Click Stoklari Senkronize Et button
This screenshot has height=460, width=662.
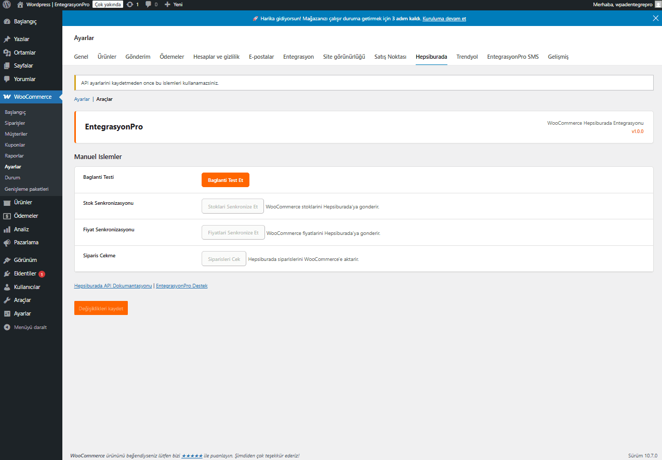[x=233, y=206]
